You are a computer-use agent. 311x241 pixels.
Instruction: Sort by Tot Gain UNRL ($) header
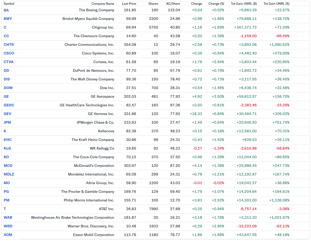244,4
